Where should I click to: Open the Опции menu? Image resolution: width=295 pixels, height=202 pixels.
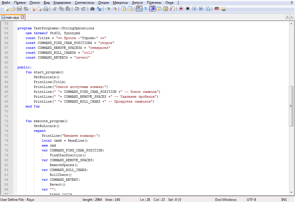click(x=103, y=3)
